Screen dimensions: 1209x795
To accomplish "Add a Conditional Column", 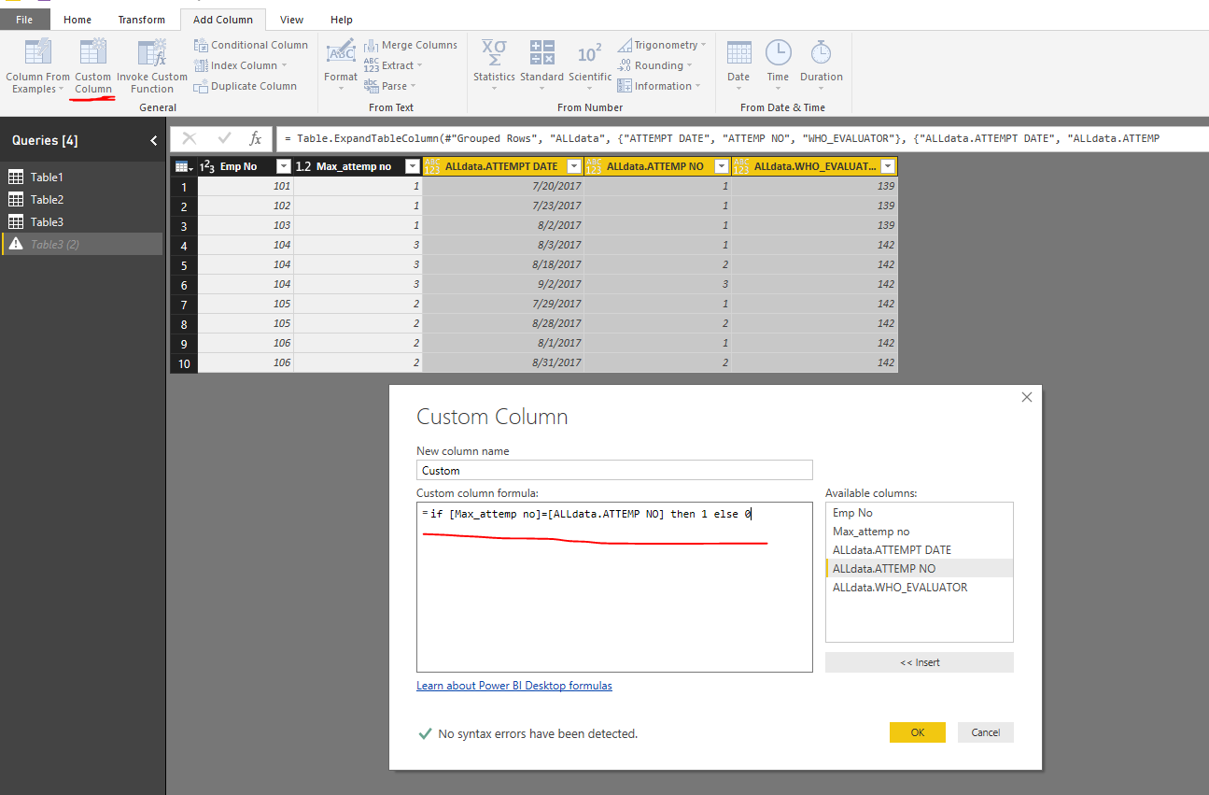I will coord(250,45).
